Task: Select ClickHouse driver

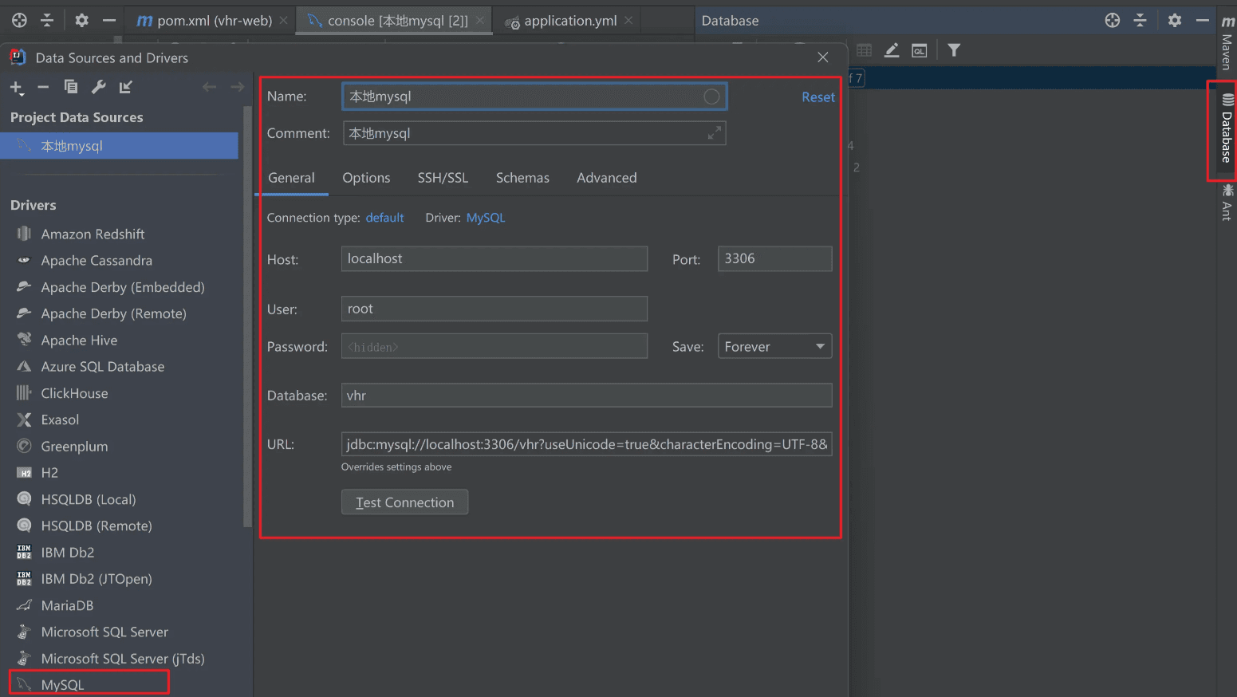Action: point(74,393)
